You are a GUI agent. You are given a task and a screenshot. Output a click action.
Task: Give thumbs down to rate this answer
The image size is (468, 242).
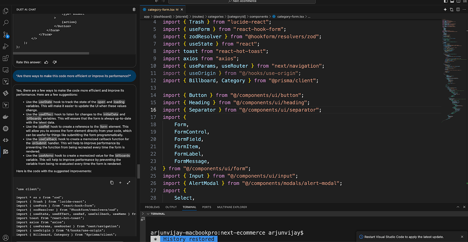point(55,62)
